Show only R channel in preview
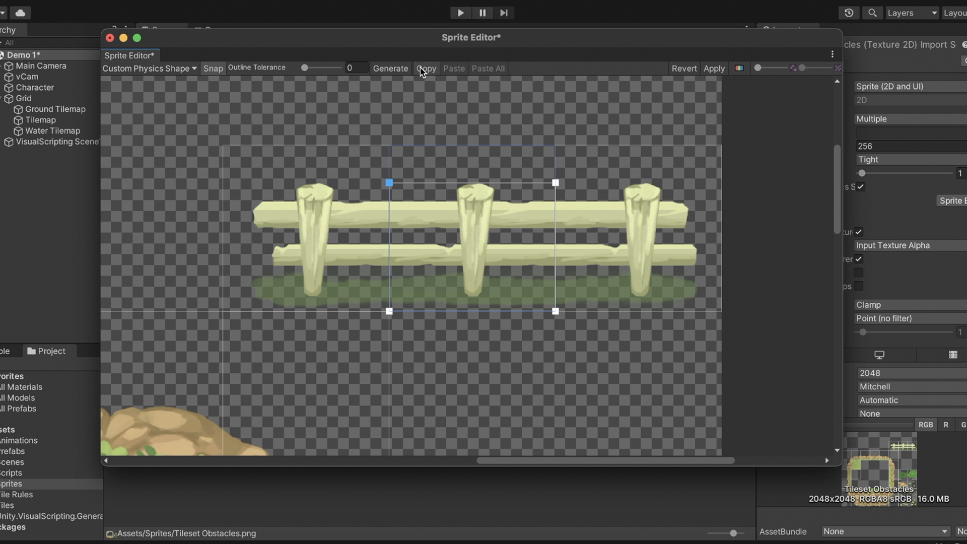The width and height of the screenshot is (967, 544). point(946,425)
